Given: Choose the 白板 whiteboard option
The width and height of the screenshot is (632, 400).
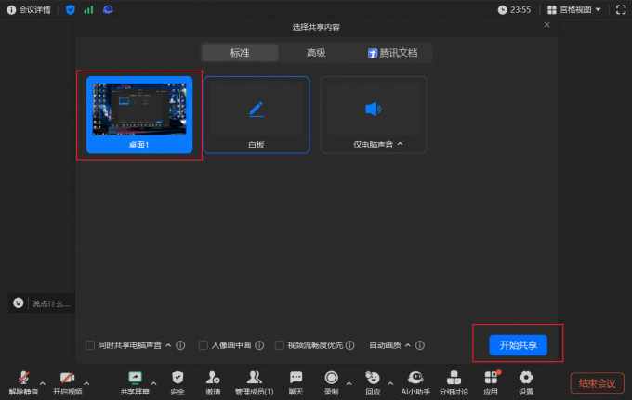Looking at the screenshot, I should click(257, 115).
